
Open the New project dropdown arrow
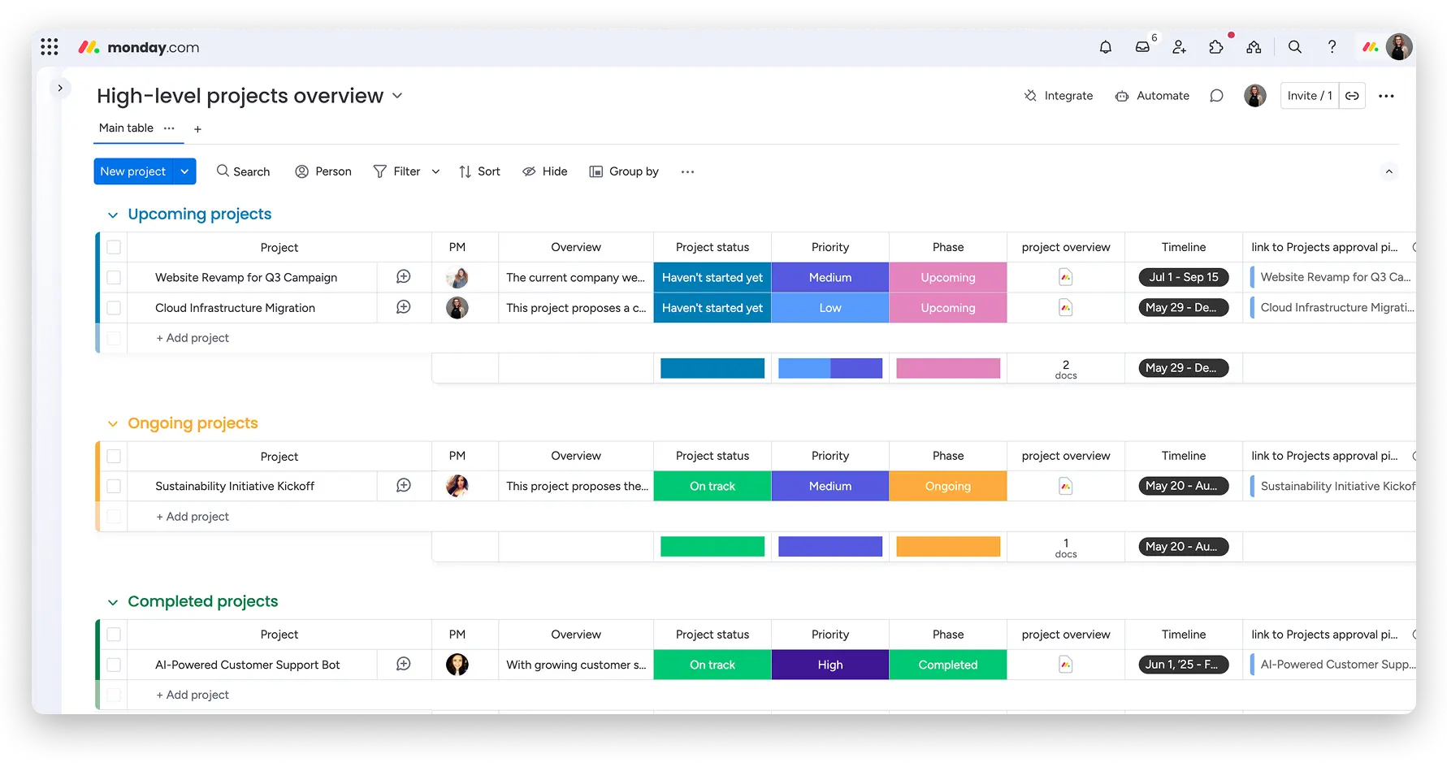(184, 171)
